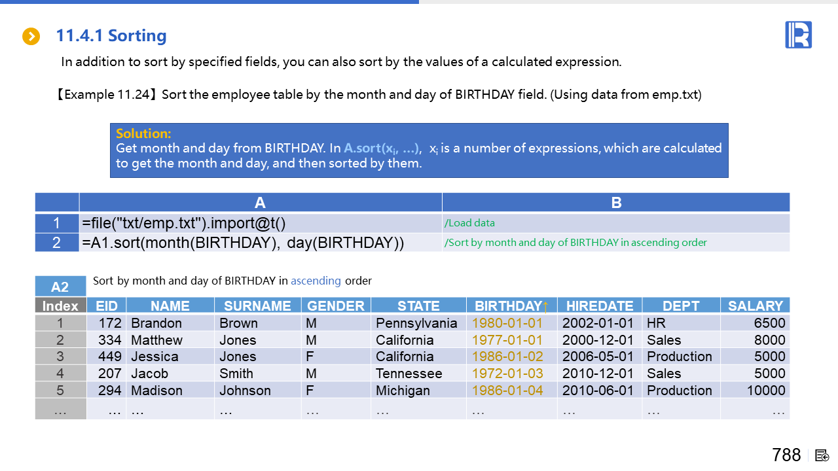838x471 pixels.
Task: Click the blue 'ascending' word in caption
Action: coord(316,281)
